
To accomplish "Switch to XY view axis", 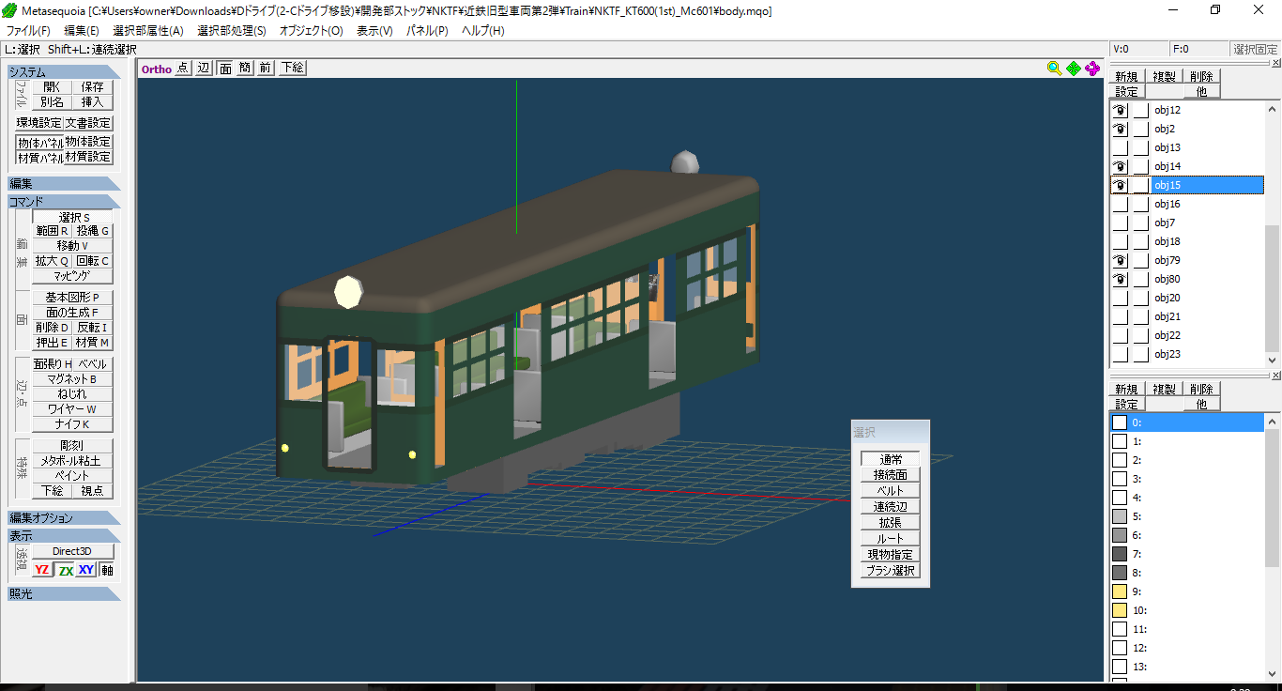I will tap(86, 570).
